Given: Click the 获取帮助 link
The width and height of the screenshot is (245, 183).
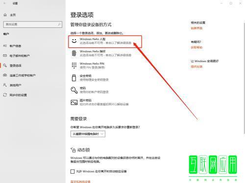Looking at the screenshot, I should 196,47.
